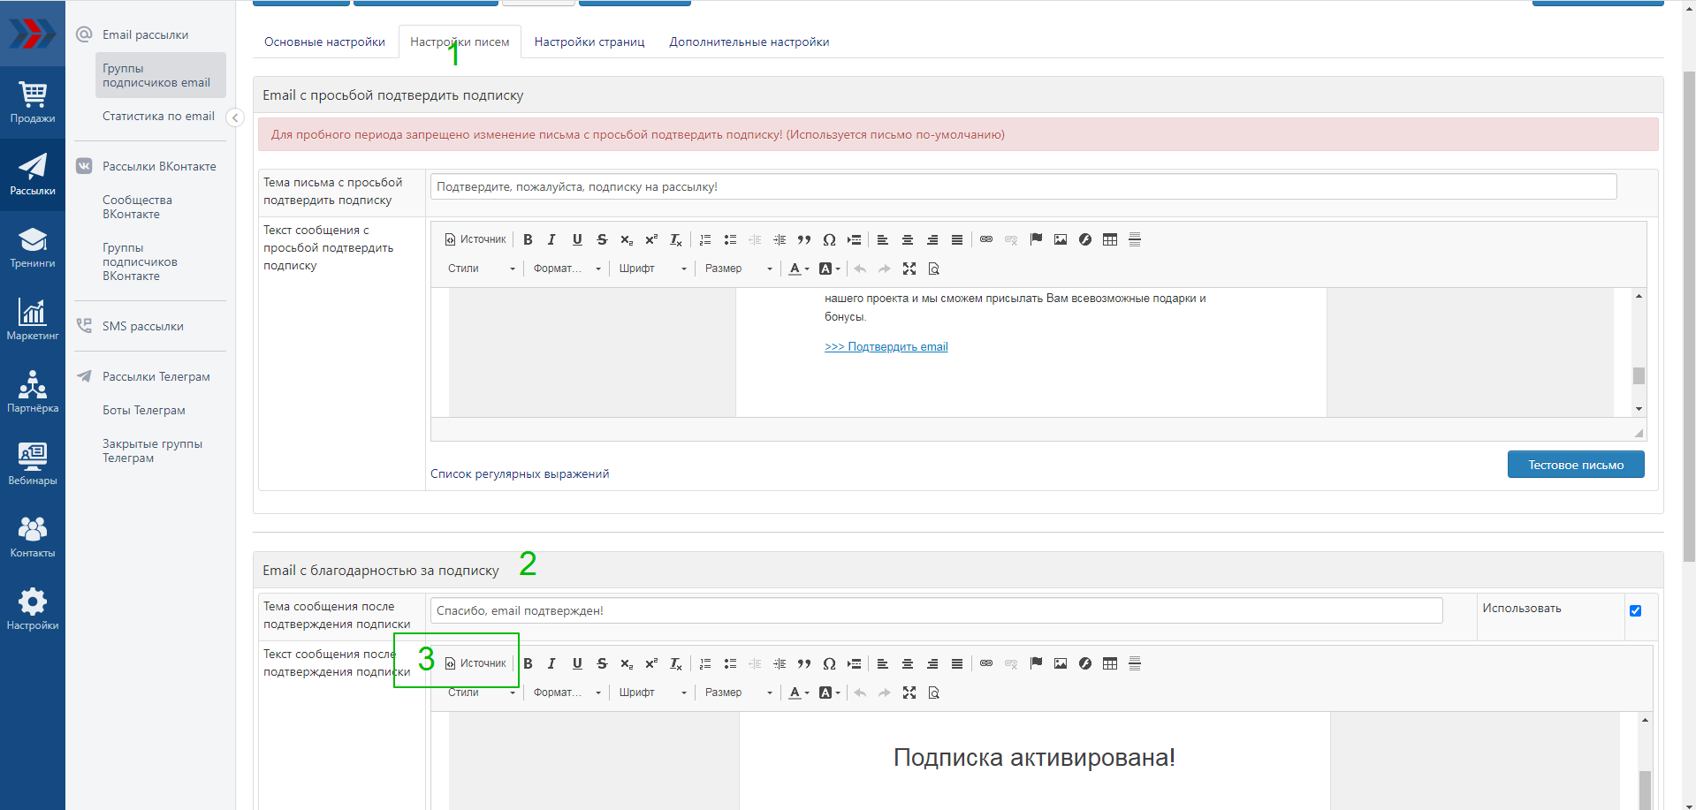Insert table in the confirmation-request email editor
1696x810 pixels.
[x=1110, y=239]
